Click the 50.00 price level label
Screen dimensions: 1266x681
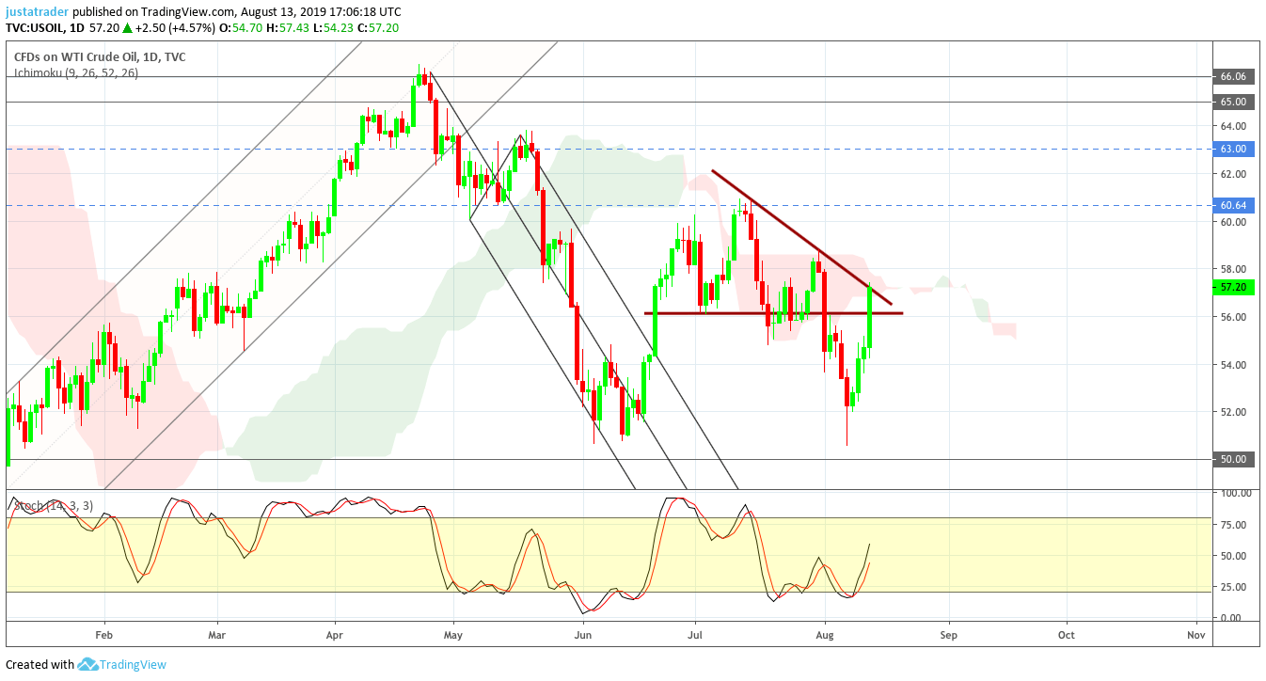[x=1233, y=459]
